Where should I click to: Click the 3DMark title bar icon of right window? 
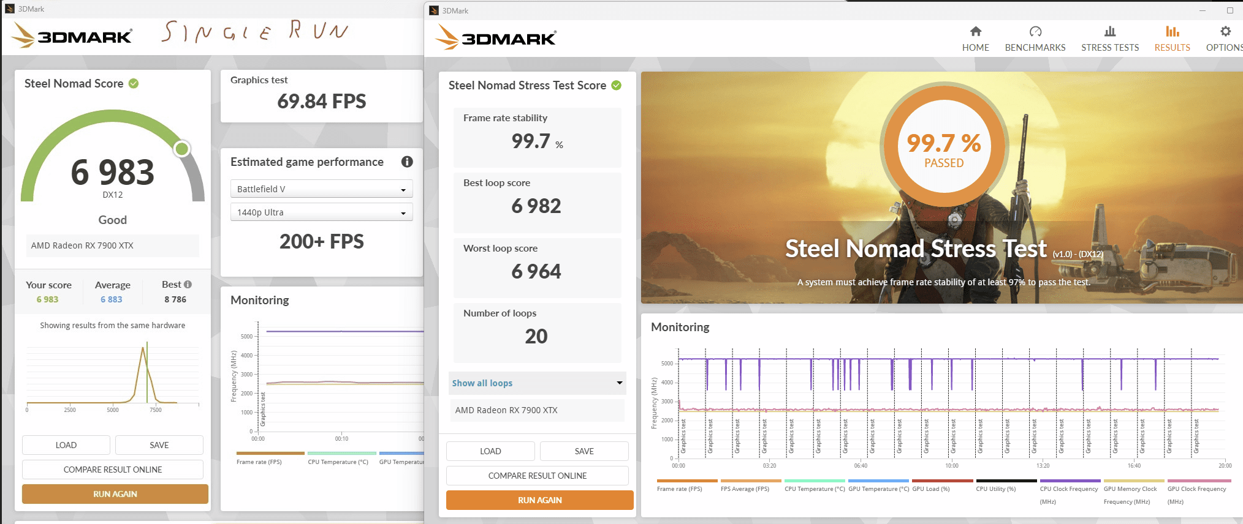434,10
